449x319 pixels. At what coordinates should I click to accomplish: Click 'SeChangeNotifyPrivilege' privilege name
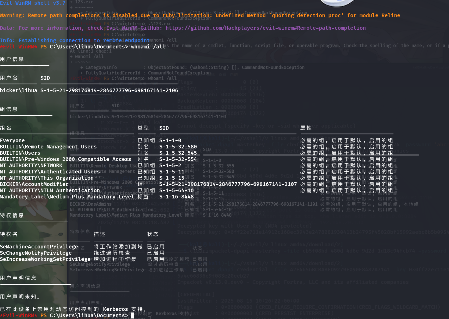click(36, 253)
